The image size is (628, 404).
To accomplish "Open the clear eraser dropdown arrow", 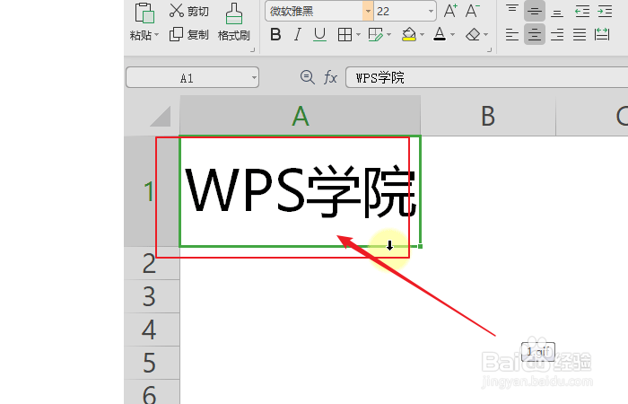I will tap(486, 35).
